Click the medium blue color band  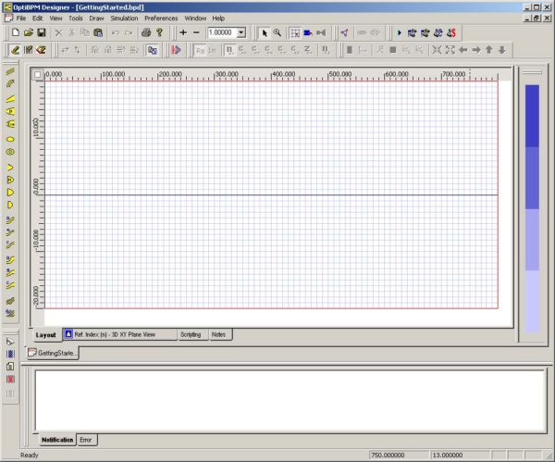[x=532, y=178]
